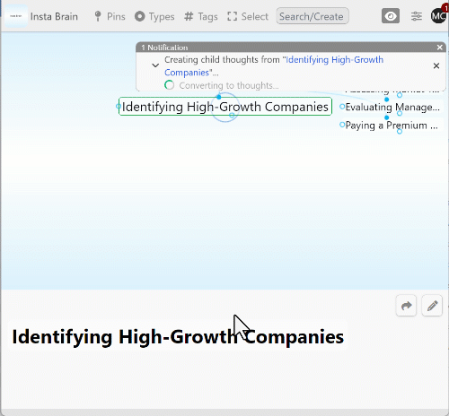The height and width of the screenshot is (416, 449).
Task: Click the pencil edit note icon
Action: click(x=432, y=306)
